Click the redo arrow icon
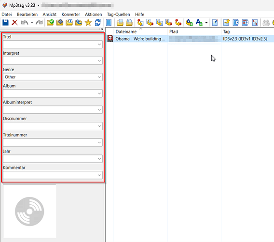This screenshot has height=242, width=274. point(39,23)
